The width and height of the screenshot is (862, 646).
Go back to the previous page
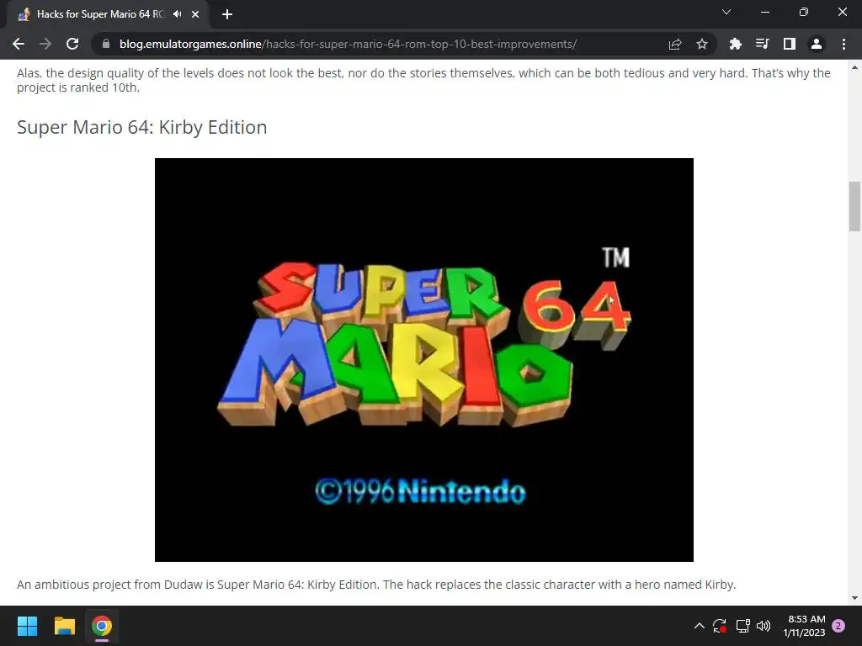19,44
